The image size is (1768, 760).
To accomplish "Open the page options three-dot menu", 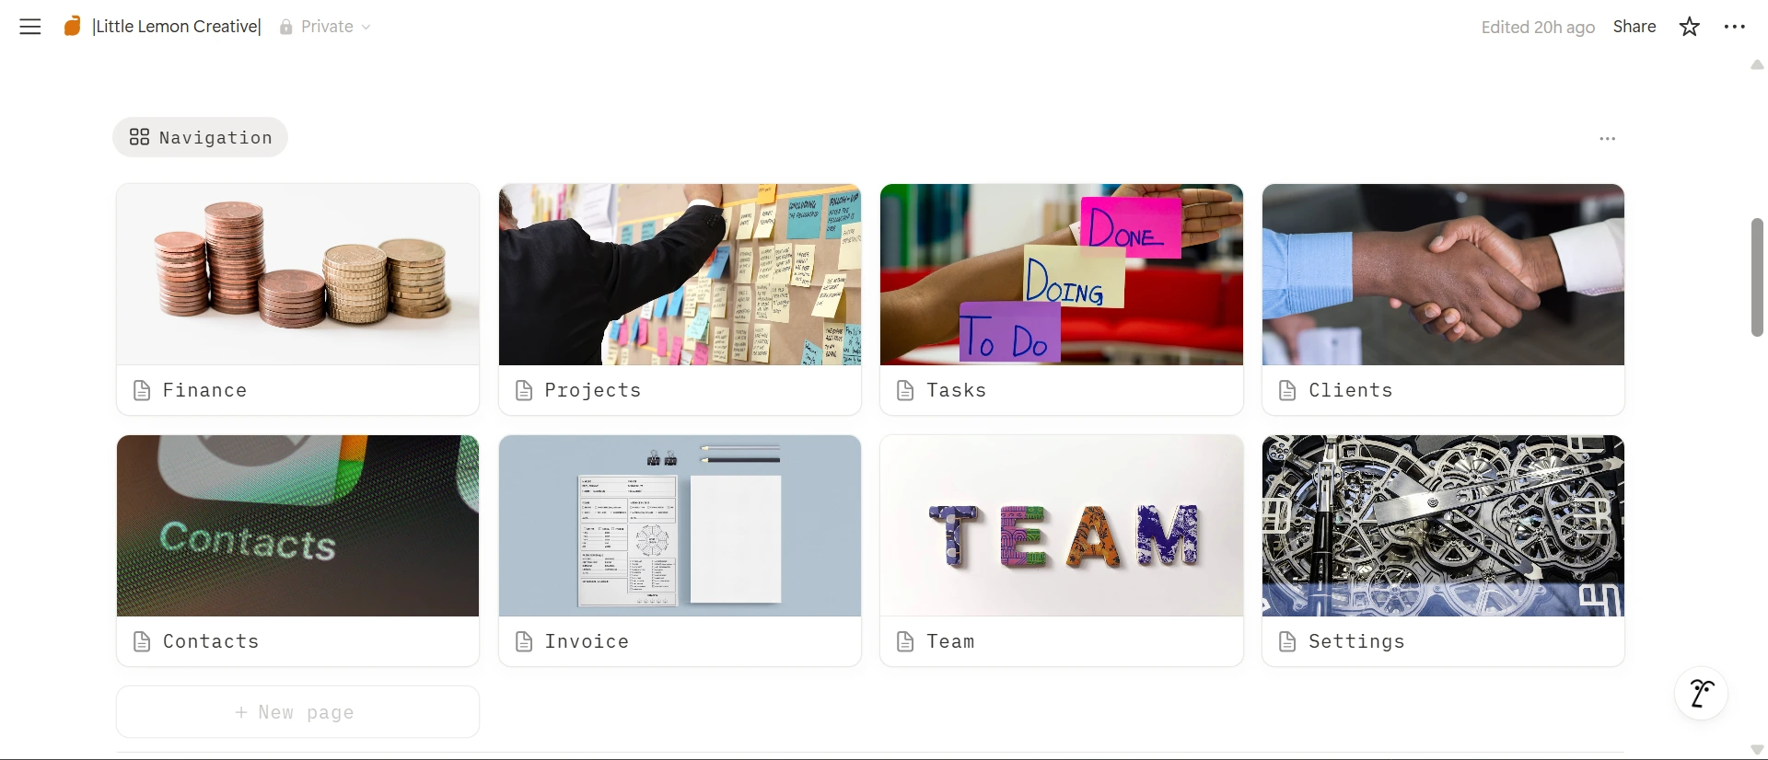I will [x=1735, y=27].
